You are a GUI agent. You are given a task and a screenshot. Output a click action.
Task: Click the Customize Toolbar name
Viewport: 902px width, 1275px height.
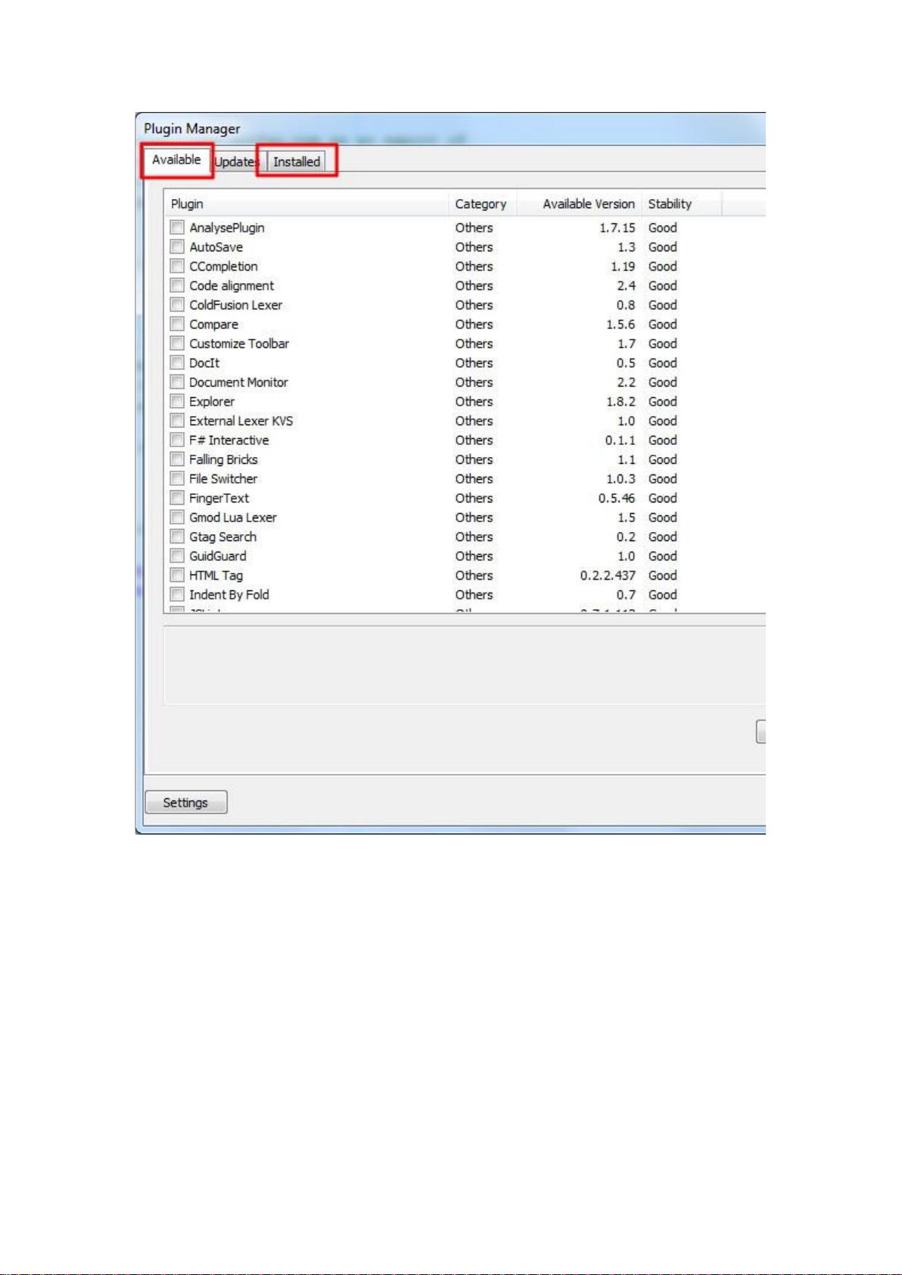pos(239,344)
